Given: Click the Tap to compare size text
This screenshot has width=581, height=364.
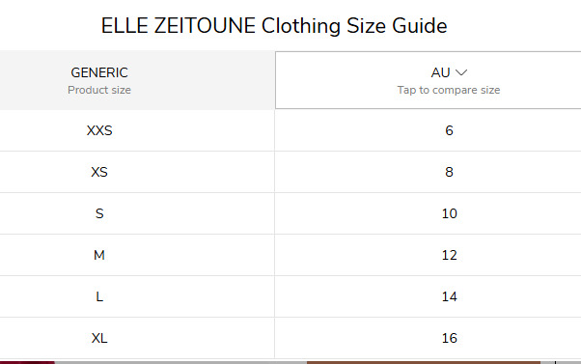Looking at the screenshot, I should click(x=449, y=90).
